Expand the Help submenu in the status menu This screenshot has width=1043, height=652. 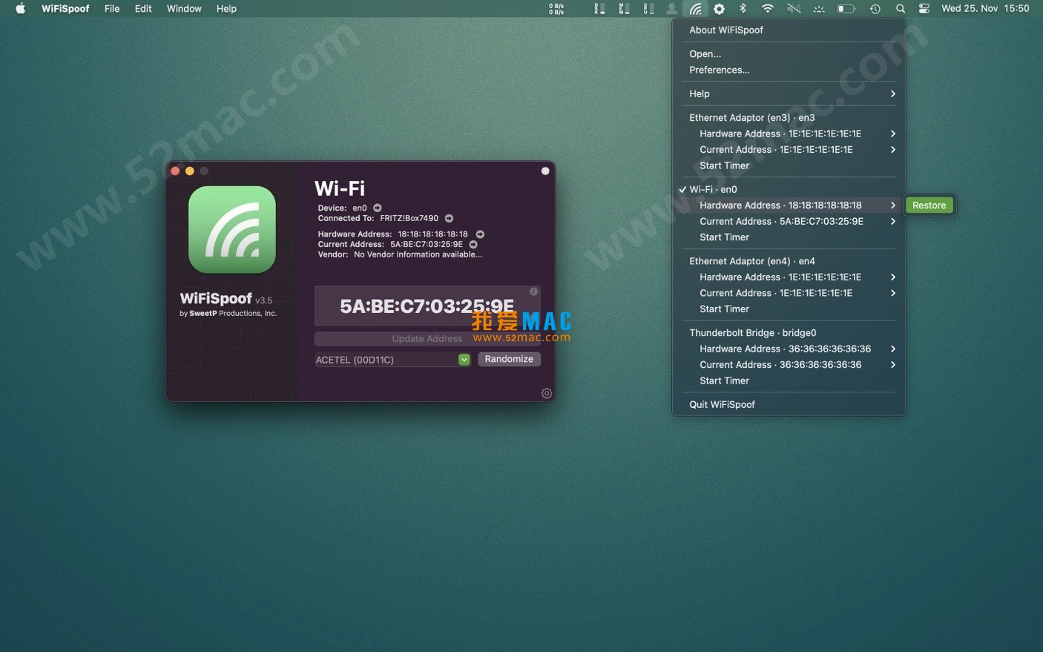(789, 93)
